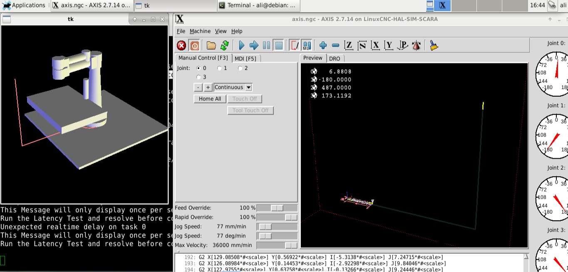
Task: Zoom in with the blue plus icon
Action: click(x=323, y=45)
